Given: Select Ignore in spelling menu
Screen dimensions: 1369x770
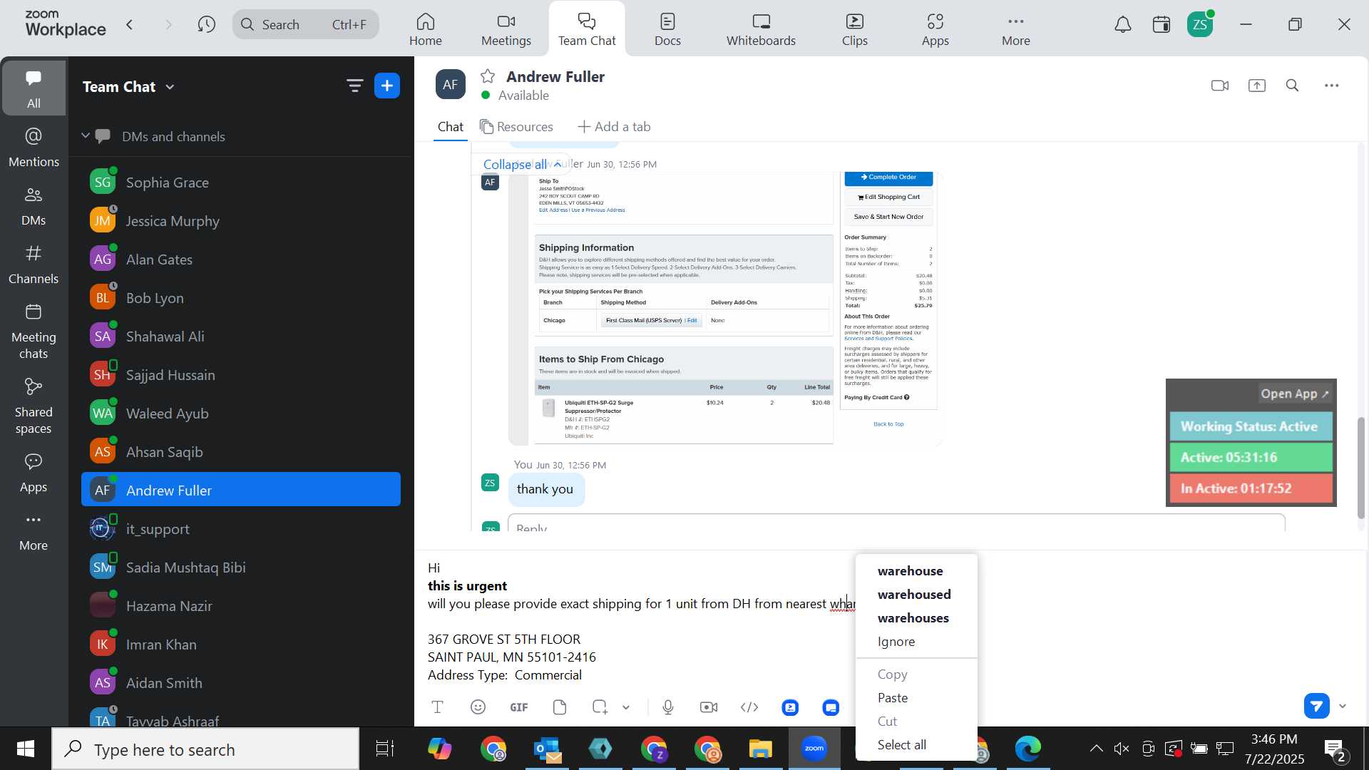Looking at the screenshot, I should pyautogui.click(x=896, y=642).
